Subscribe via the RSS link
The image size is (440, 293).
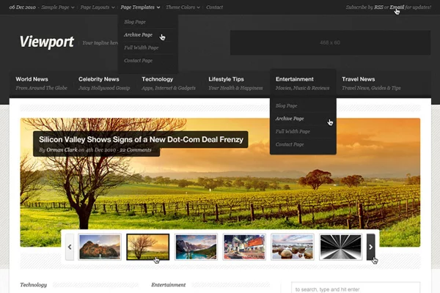point(378,7)
